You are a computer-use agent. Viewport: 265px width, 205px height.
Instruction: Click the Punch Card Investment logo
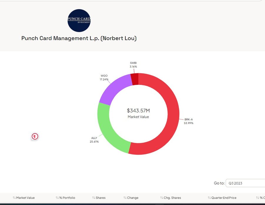click(79, 20)
